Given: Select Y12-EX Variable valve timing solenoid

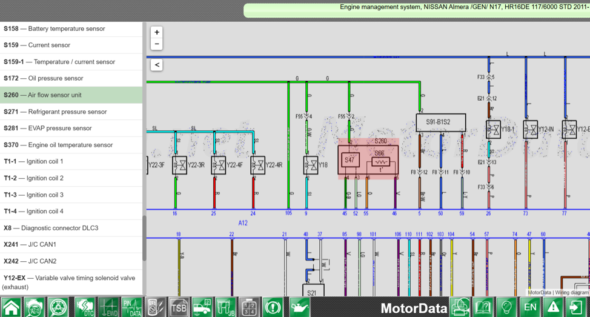Looking at the screenshot, I should click(71, 282).
